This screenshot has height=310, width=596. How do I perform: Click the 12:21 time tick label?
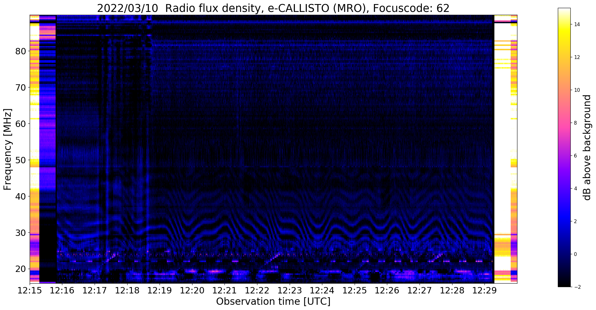pos(224,290)
